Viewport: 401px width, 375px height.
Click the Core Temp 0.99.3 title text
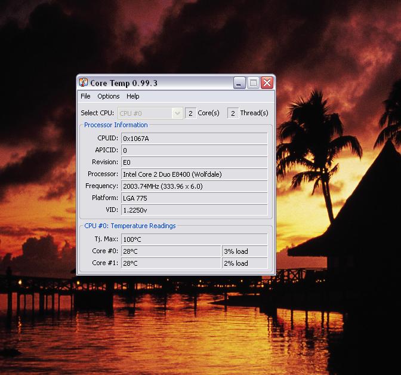(124, 83)
